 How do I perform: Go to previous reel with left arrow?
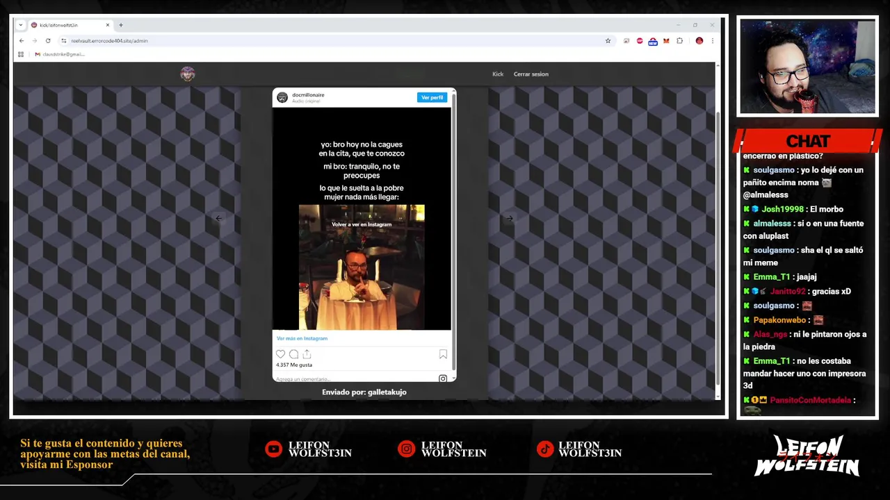[x=218, y=218]
